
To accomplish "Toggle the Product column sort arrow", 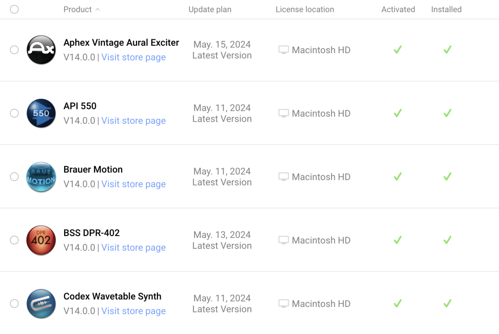I will tap(98, 9).
